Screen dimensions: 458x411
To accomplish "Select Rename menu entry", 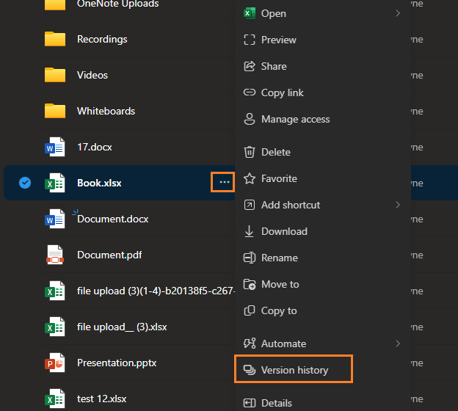I will pos(323,258).
